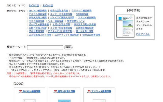The width and height of the screenshot is (163, 102).
Task: Open the かんたんガイド cover thumbnail
Action: pos(125,26)
